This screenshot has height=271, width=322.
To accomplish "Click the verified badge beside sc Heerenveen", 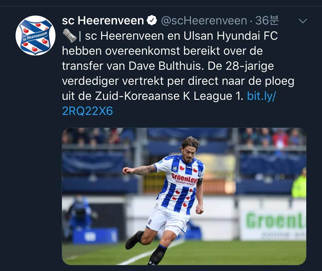I will click(x=152, y=20).
